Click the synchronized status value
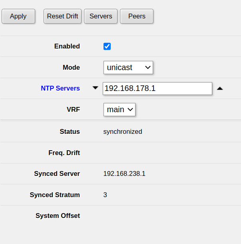 123,132
